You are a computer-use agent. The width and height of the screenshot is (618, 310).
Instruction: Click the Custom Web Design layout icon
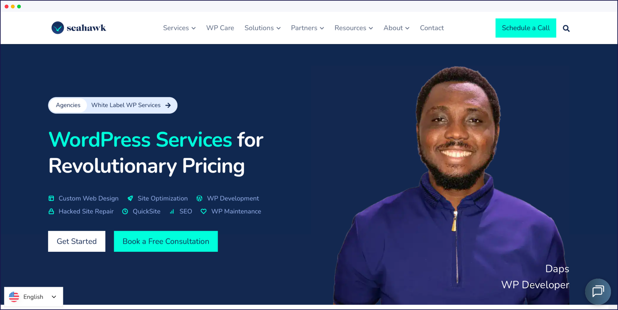tap(51, 198)
